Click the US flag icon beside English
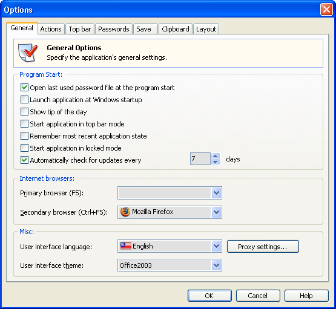 click(126, 246)
